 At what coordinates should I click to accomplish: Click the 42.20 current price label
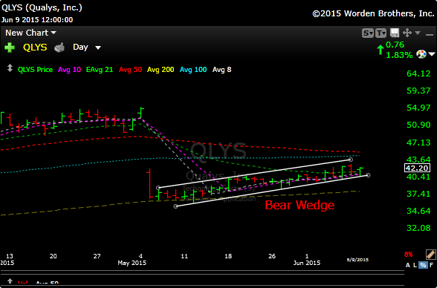click(x=417, y=168)
